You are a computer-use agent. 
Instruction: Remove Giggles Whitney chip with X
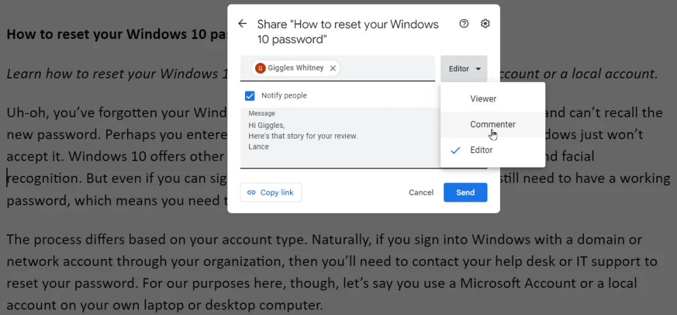pos(333,68)
